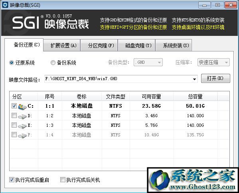
Task: Check the F: partition checkbox
Action: [14, 134]
